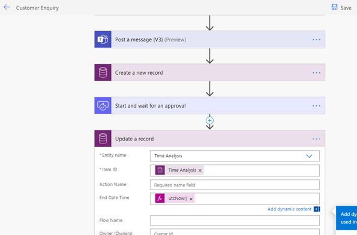Insert a new step with plus circle

(x=209, y=120)
